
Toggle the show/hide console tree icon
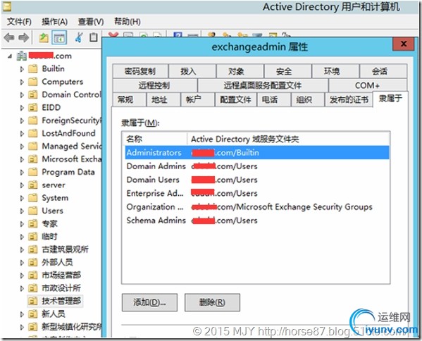click(x=59, y=37)
